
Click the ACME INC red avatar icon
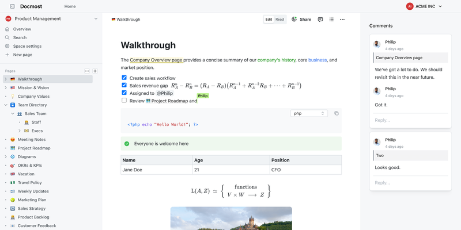pyautogui.click(x=410, y=6)
